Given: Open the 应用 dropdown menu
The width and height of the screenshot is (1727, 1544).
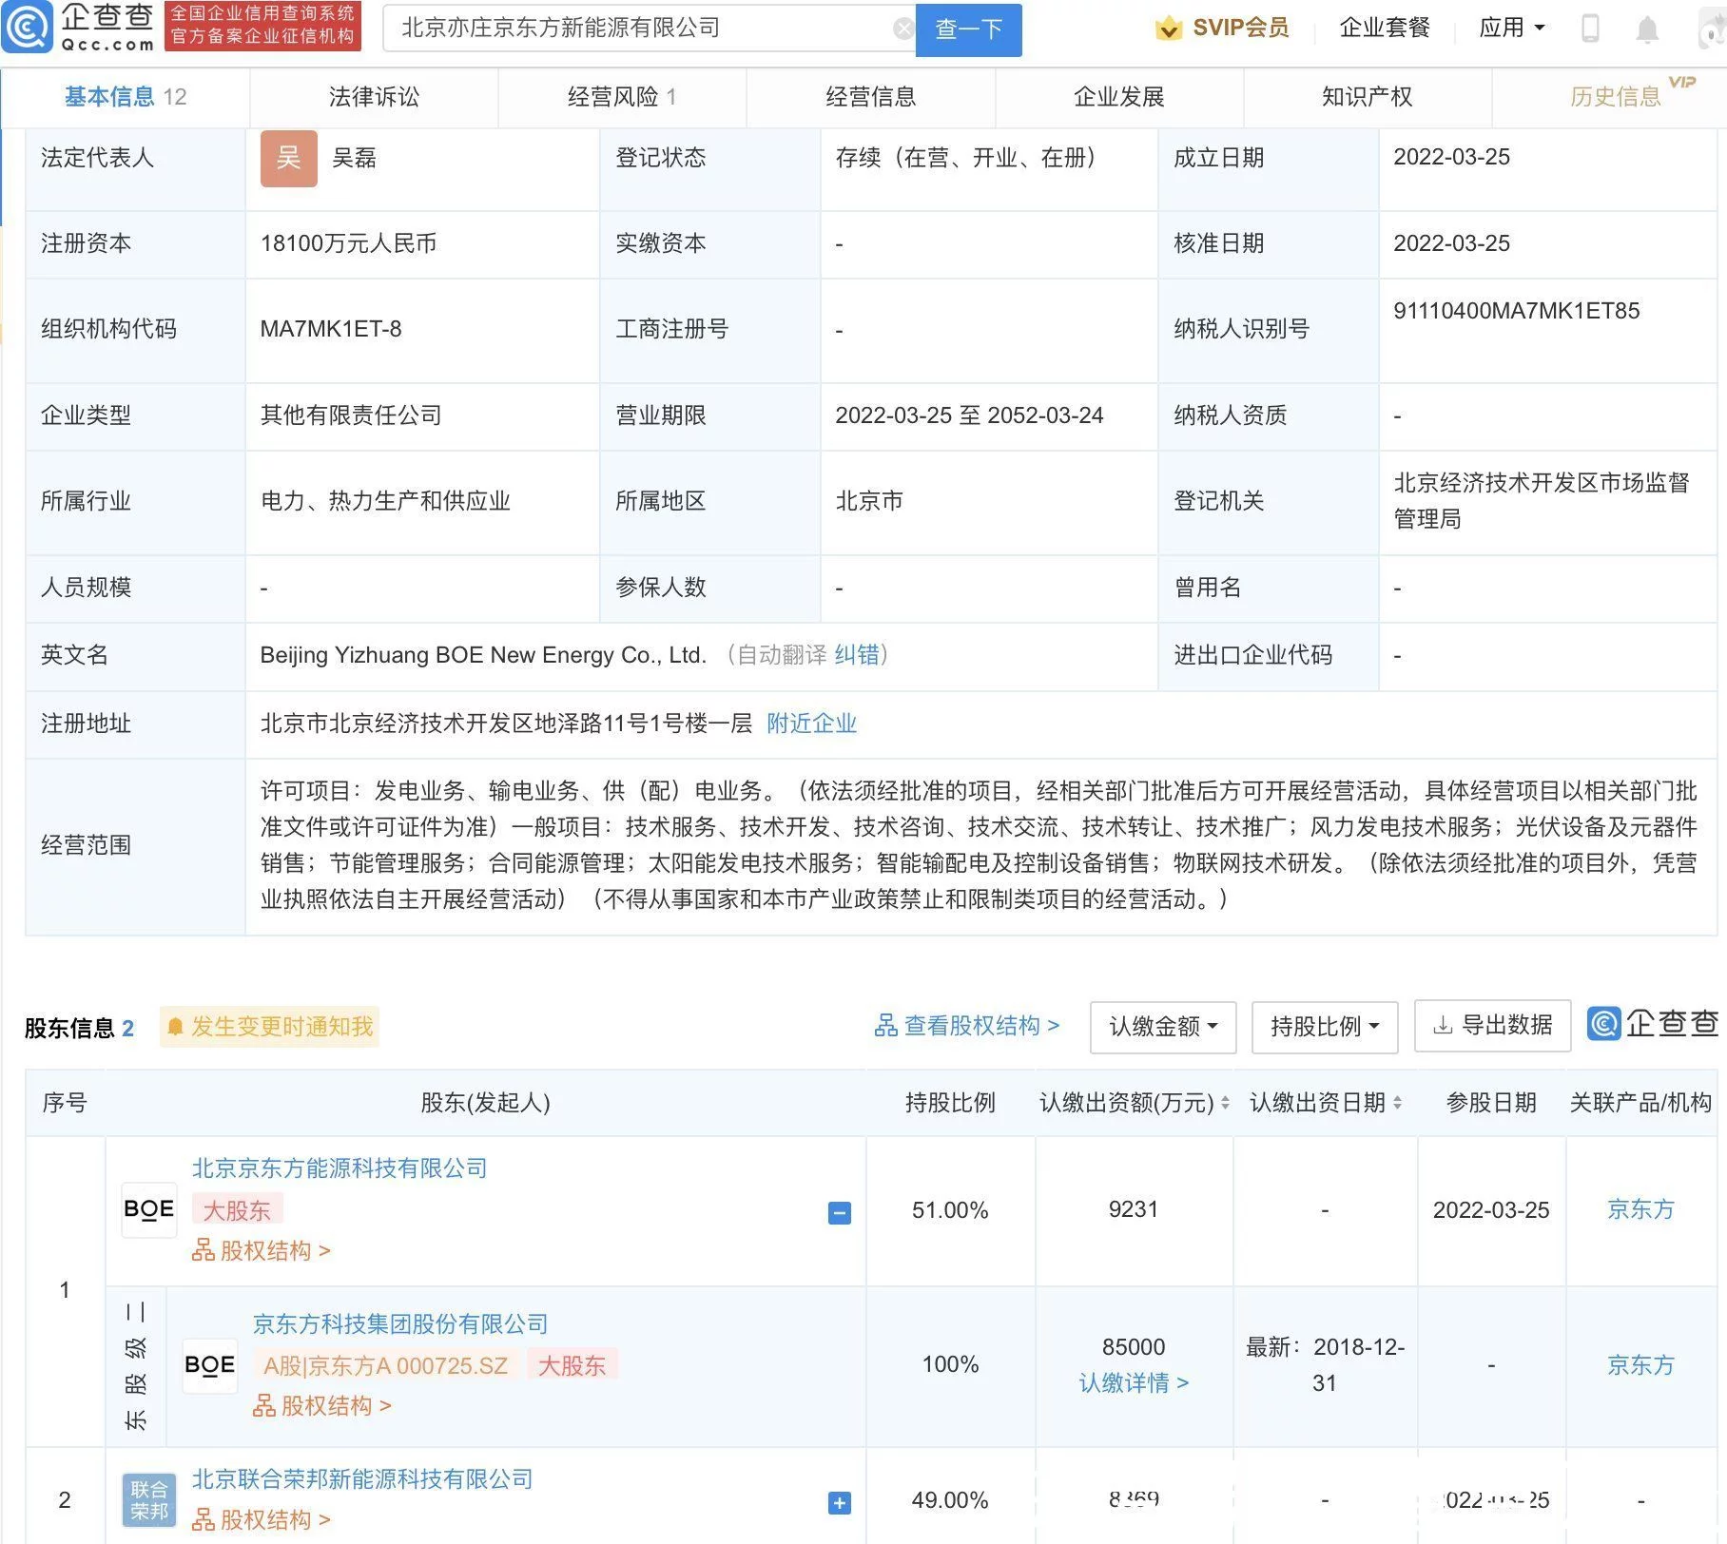Looking at the screenshot, I should click(1511, 29).
